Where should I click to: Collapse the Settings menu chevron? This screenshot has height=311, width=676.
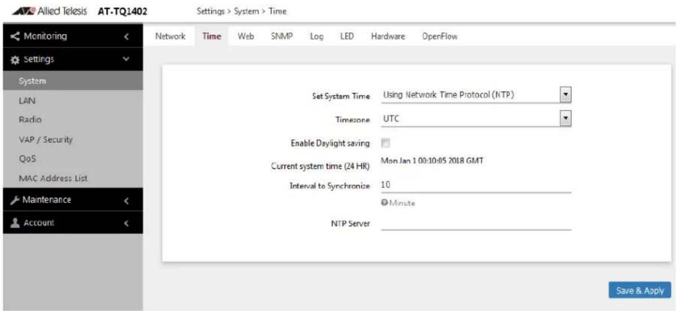coord(126,59)
